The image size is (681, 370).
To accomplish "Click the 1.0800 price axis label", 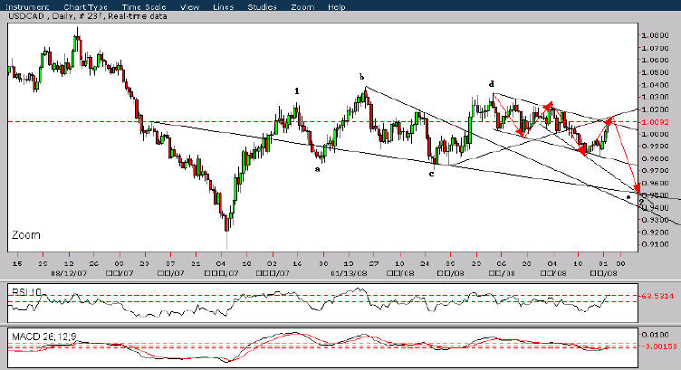I will coord(656,35).
